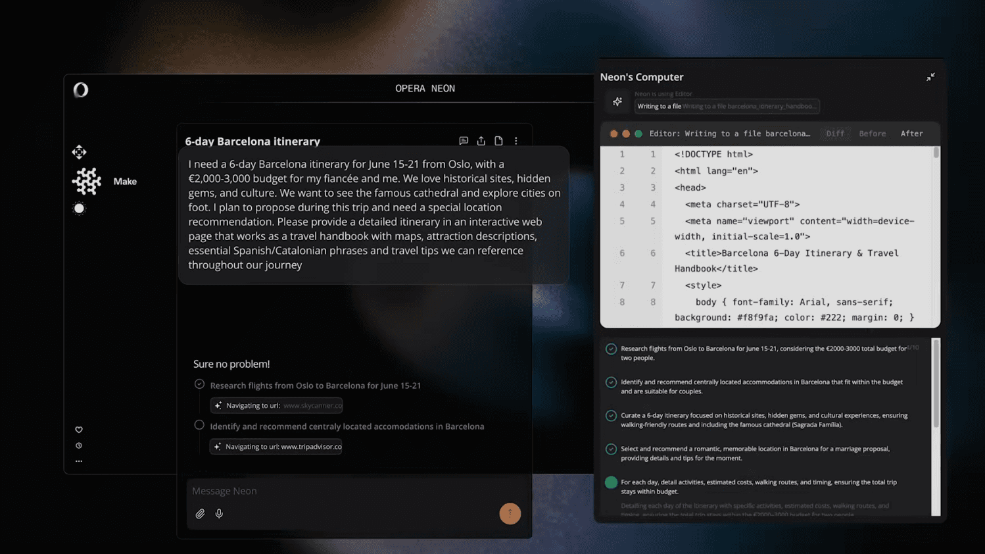Select the four-arrow move icon in sidebar

[79, 152]
